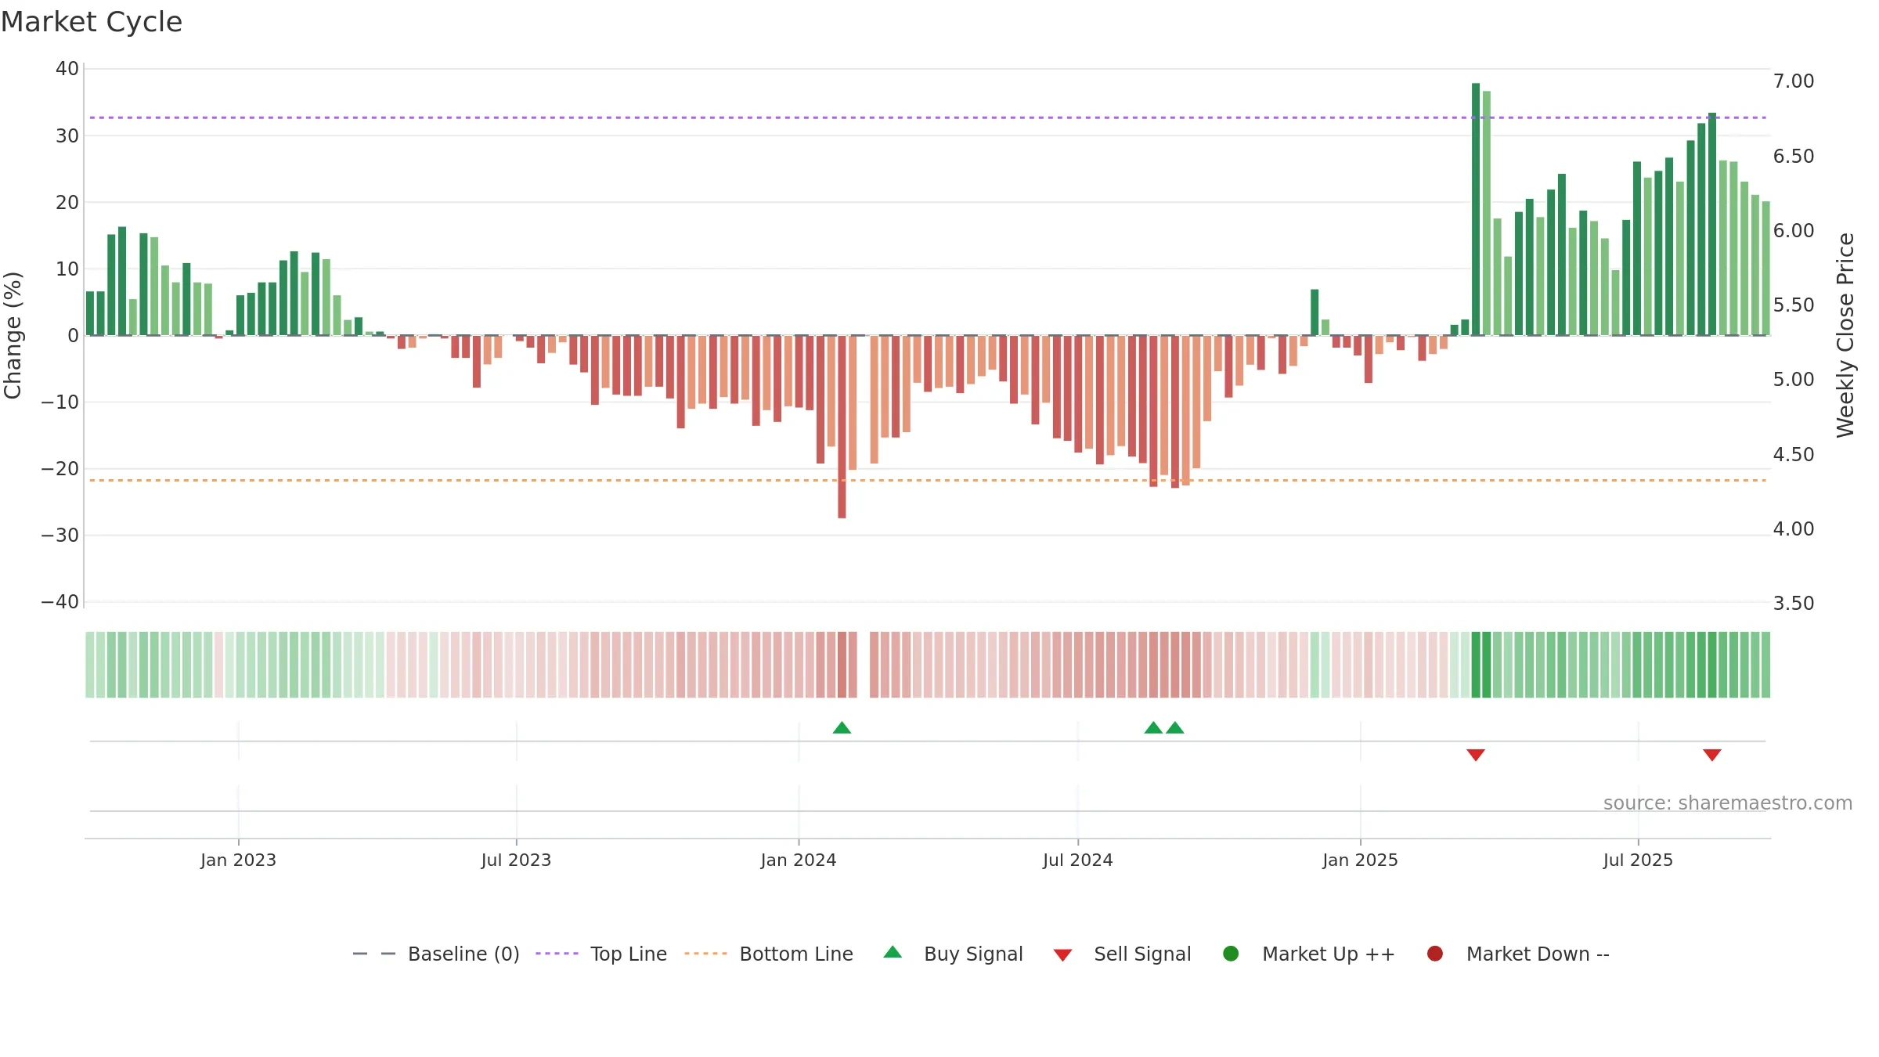Click the Jan 2025 axis label
The height and width of the screenshot is (1057, 1879).
coord(1360,860)
